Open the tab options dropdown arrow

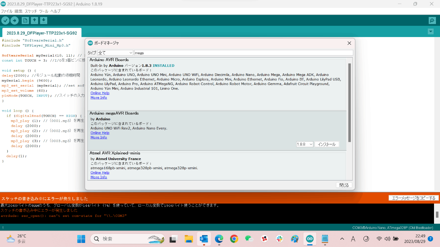(431, 32)
